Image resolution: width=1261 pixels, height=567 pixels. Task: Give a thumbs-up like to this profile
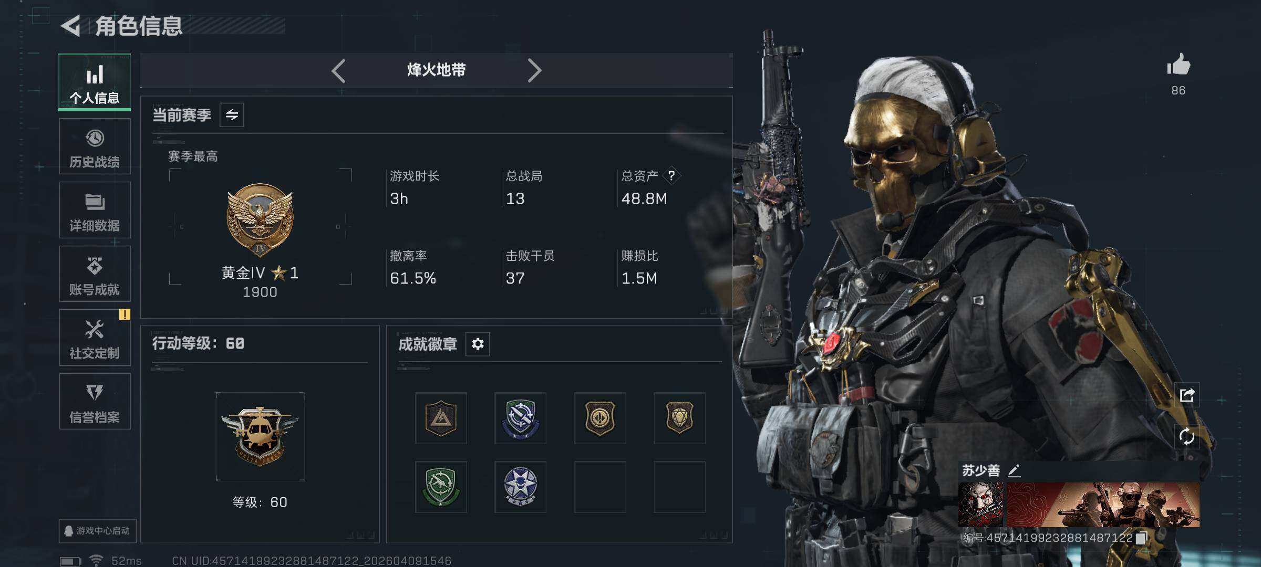click(x=1179, y=65)
